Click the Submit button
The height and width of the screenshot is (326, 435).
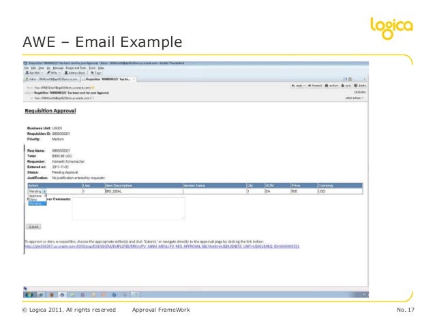click(33, 227)
